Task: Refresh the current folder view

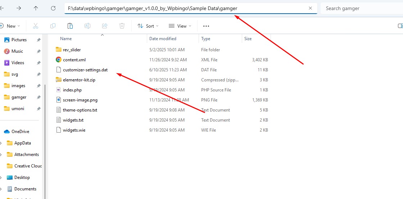Action: pos(53,8)
